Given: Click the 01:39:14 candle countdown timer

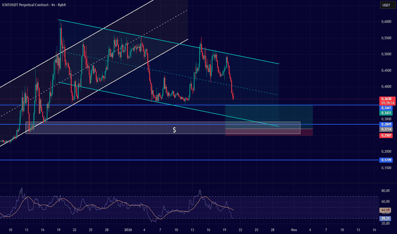Looking at the screenshot, I should 387,103.
